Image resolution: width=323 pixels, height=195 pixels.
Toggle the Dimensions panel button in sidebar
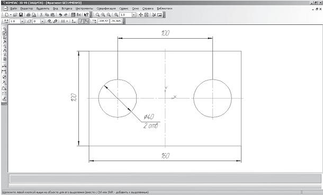(5, 33)
